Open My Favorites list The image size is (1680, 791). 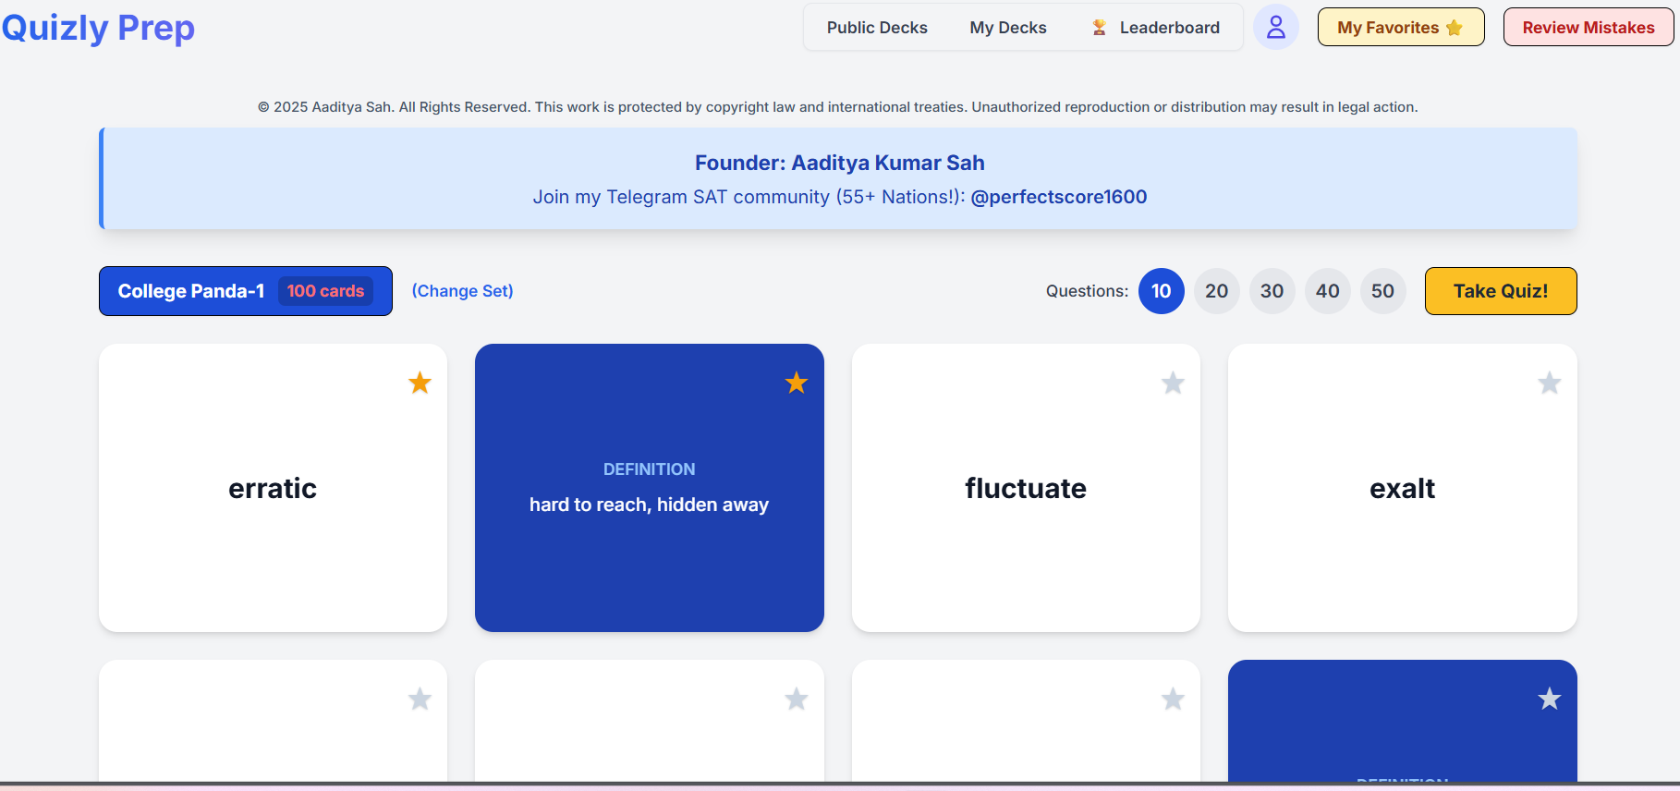[1400, 28]
